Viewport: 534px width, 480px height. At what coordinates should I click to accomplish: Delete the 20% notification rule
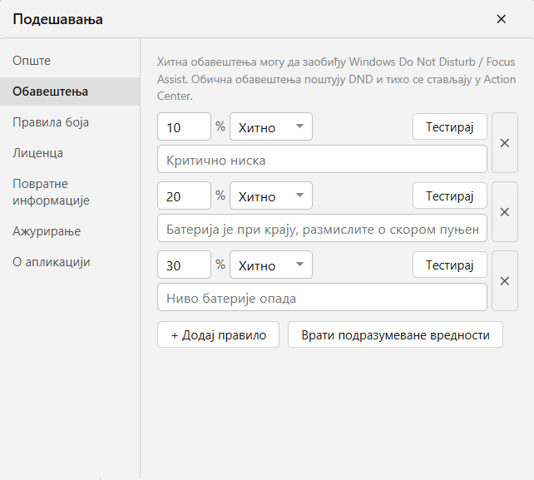[505, 212]
